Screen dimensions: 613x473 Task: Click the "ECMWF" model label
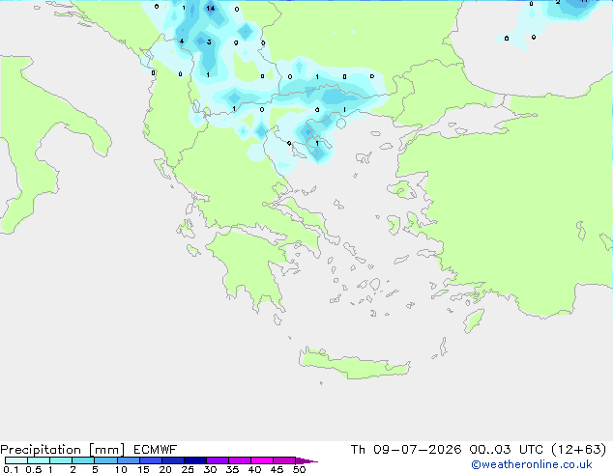click(x=156, y=450)
